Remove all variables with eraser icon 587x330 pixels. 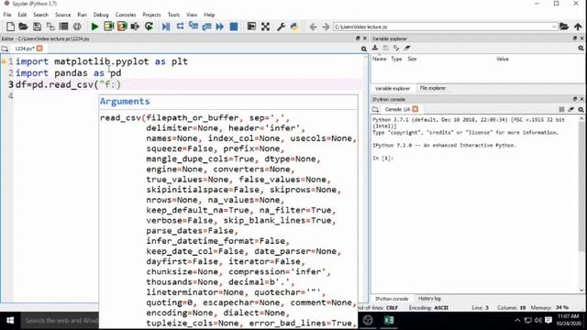click(x=407, y=48)
